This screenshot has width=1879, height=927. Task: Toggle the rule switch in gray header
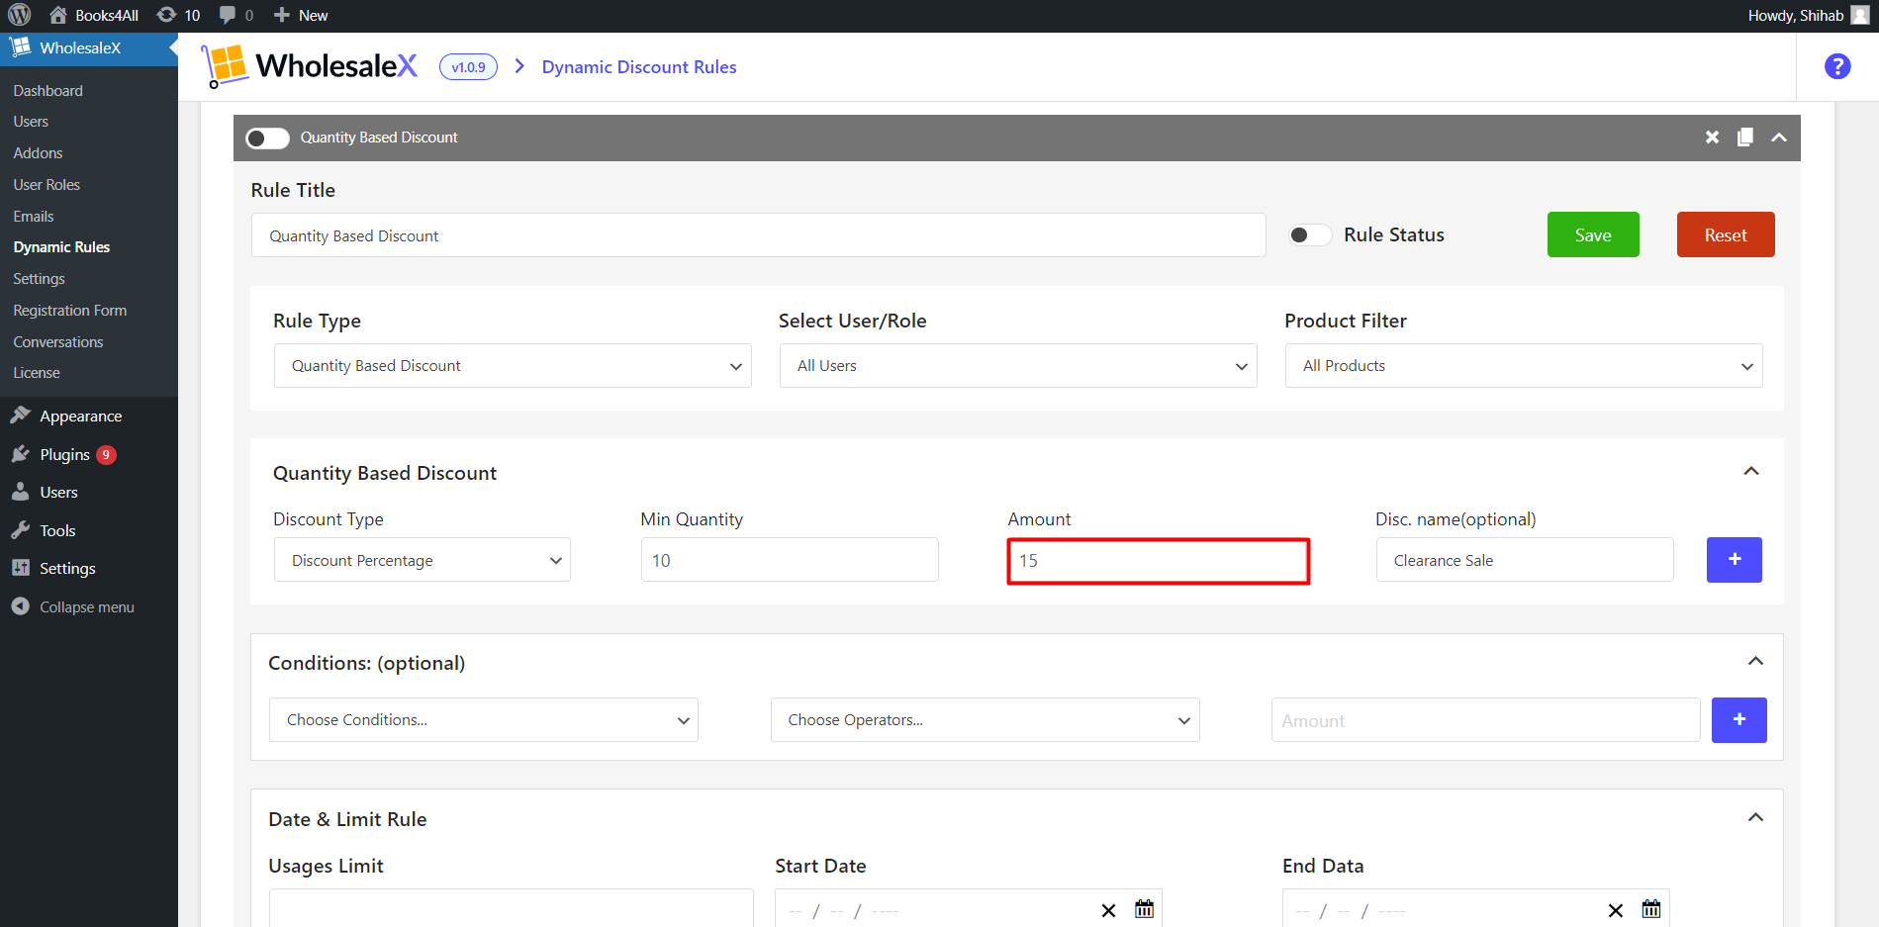point(267,138)
